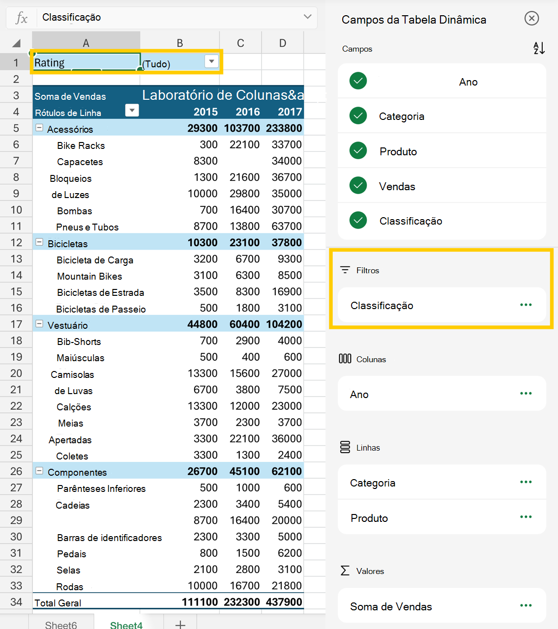Select the Bicicletas de Estrada row label
558x629 pixels.
click(x=100, y=292)
